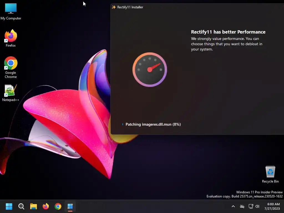Open the My Computer desktop icon
Image resolution: width=284 pixels, height=213 pixels.
[11, 12]
